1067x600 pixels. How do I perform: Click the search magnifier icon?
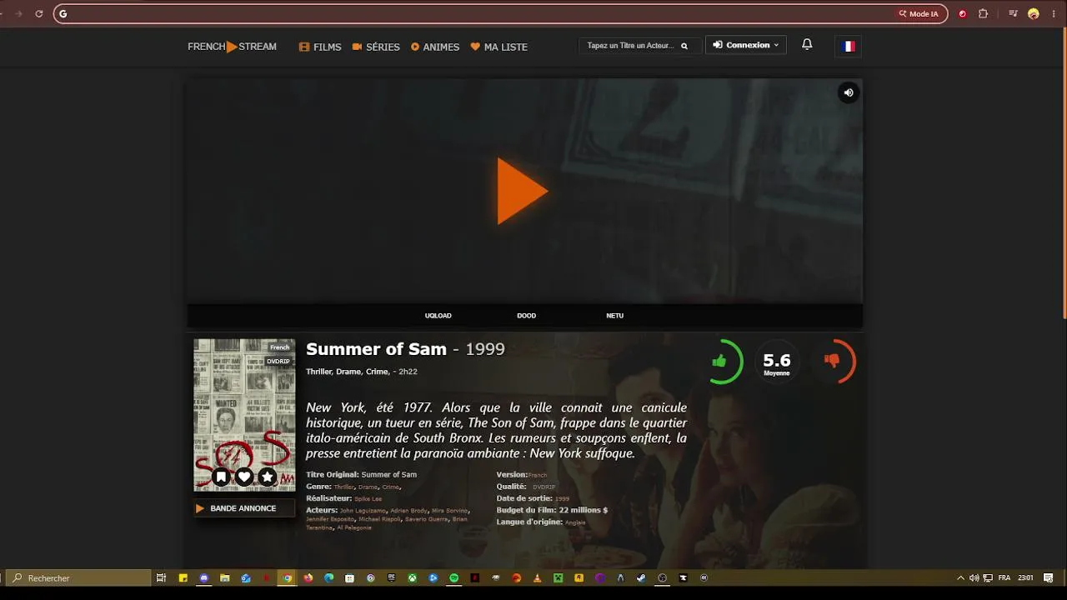point(684,46)
